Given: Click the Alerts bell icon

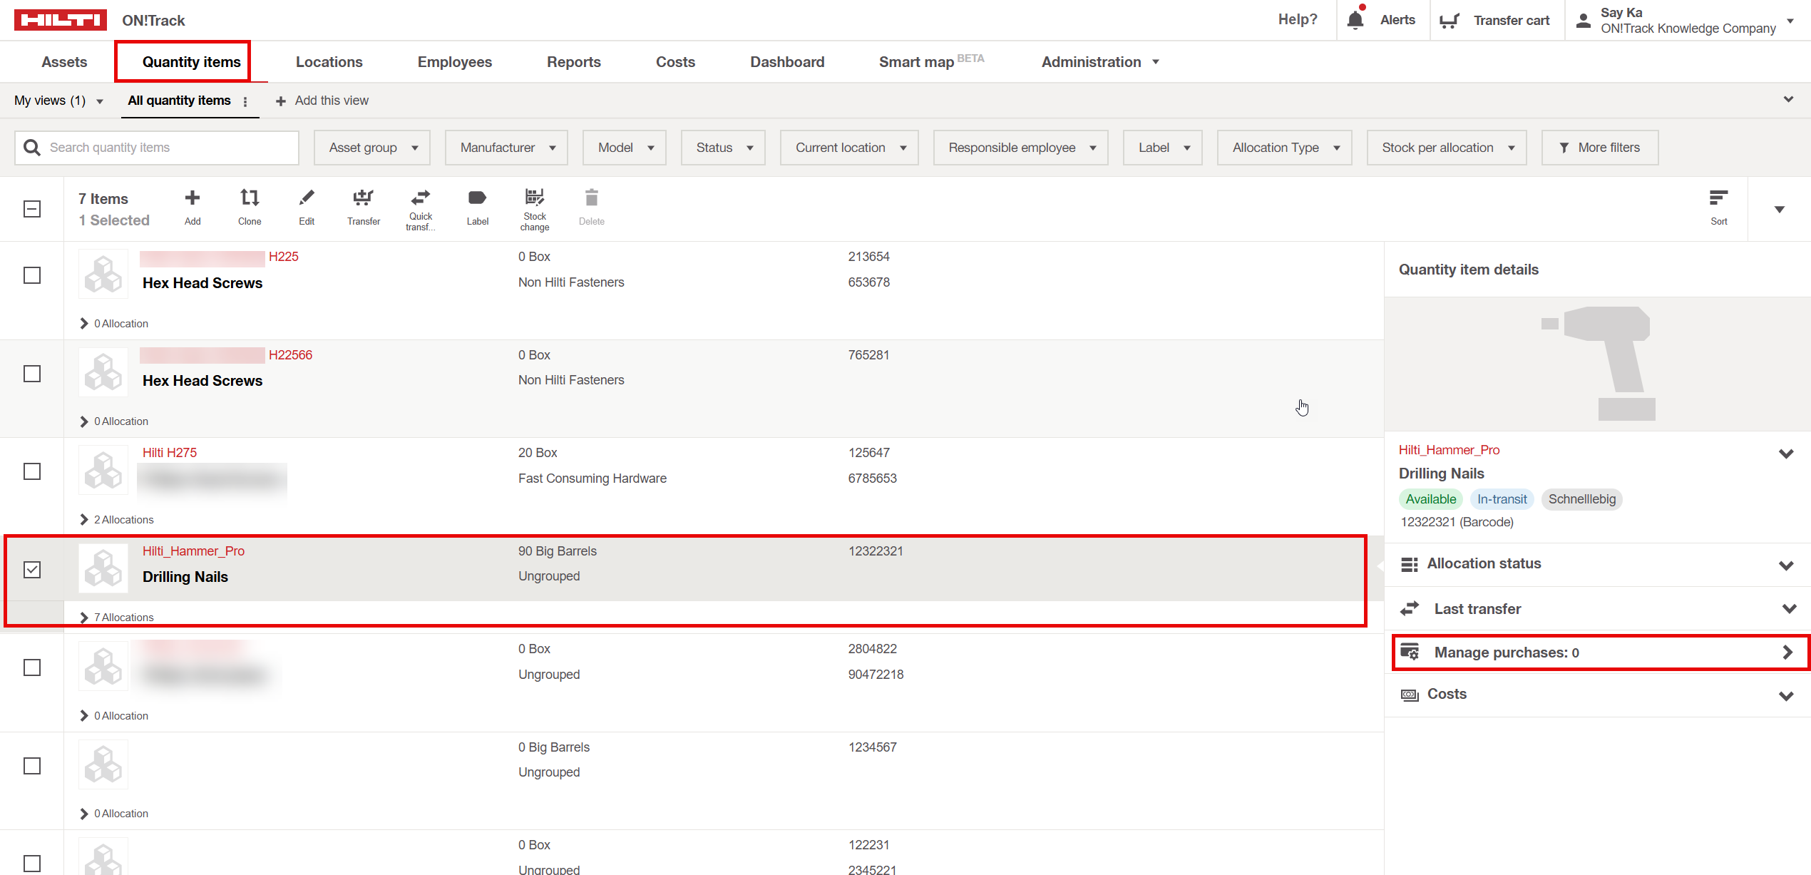Looking at the screenshot, I should point(1355,19).
